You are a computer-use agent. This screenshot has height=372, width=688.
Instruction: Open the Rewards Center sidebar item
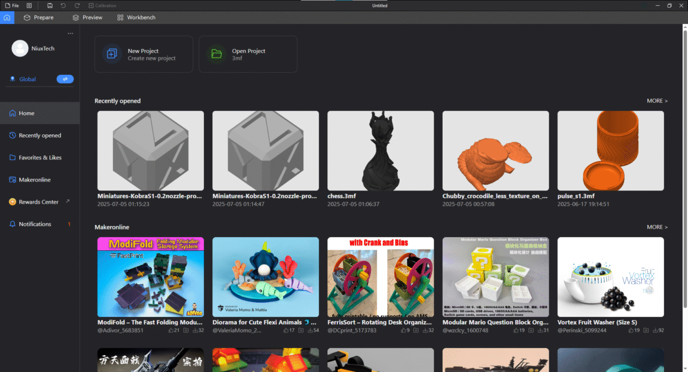(39, 202)
